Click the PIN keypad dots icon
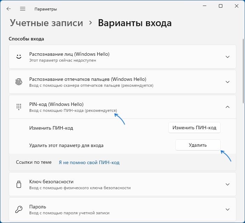The width and height of the screenshot is (245, 223). pos(18,107)
